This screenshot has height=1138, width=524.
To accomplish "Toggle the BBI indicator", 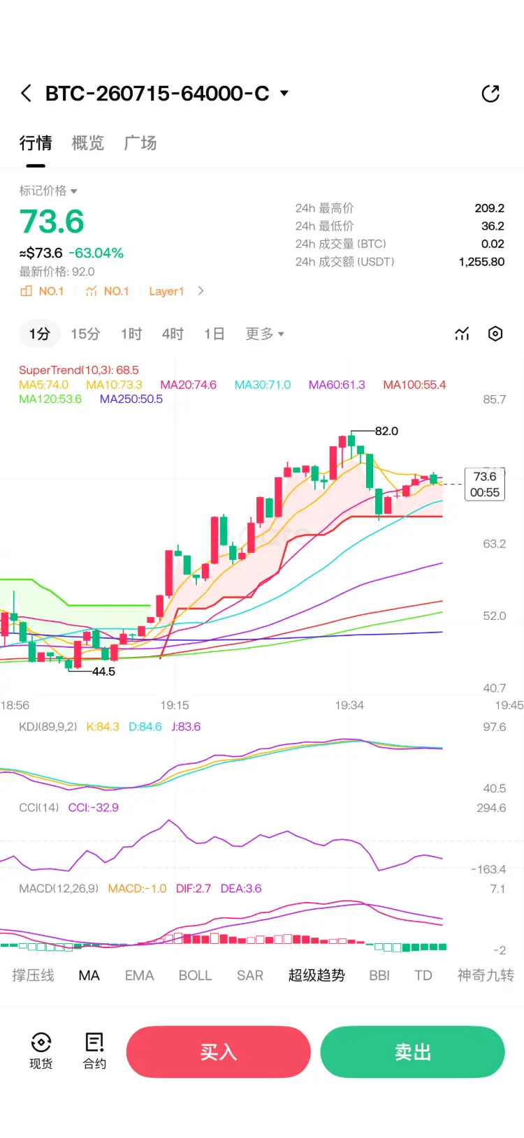I will (379, 975).
